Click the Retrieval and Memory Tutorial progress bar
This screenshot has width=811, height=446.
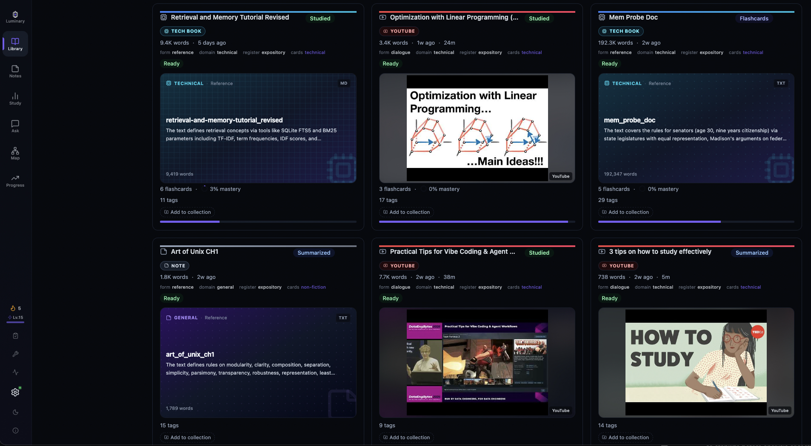pyautogui.click(x=258, y=222)
